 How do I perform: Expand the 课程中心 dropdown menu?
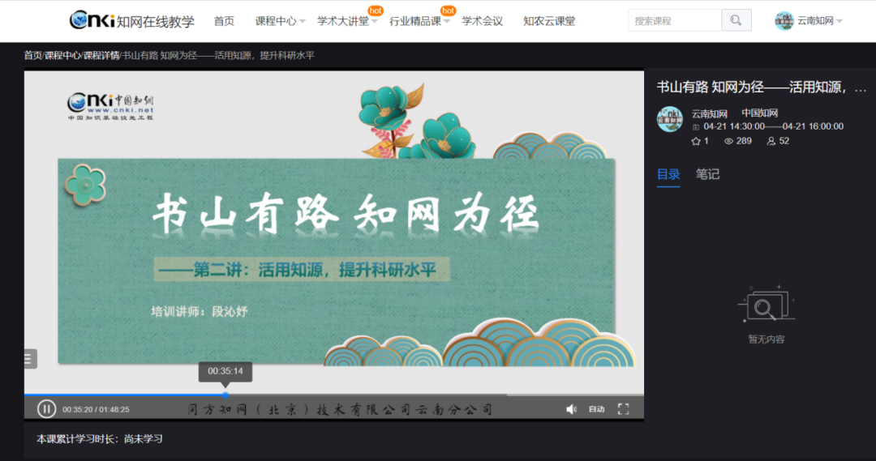(x=280, y=21)
